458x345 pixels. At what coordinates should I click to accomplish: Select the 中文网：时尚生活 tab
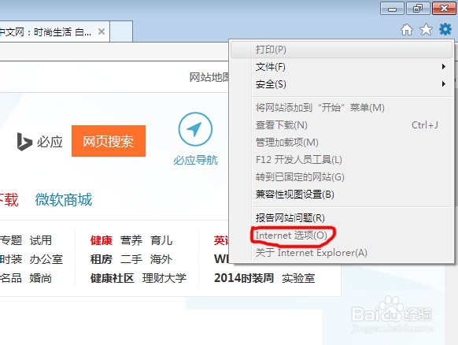54,32
